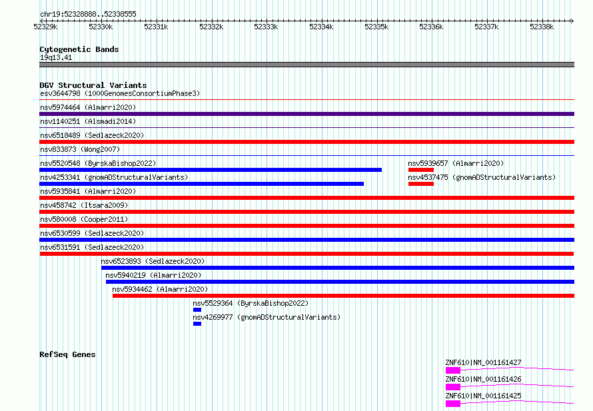Viewport: 593px width, 411px height.
Task: Click the nsv5529364 (ByrskaBishop2022) label
Action: click(x=251, y=303)
